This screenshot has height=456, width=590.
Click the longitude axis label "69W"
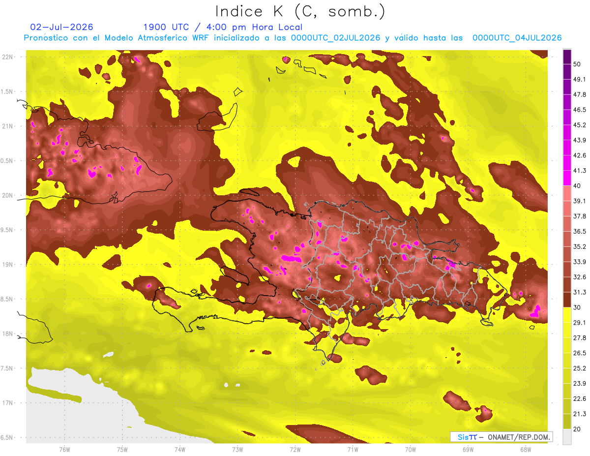pos(468,450)
